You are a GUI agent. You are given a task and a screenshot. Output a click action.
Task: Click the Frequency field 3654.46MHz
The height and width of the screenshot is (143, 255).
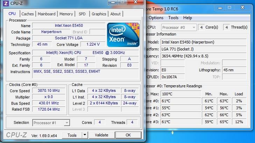(203, 56)
